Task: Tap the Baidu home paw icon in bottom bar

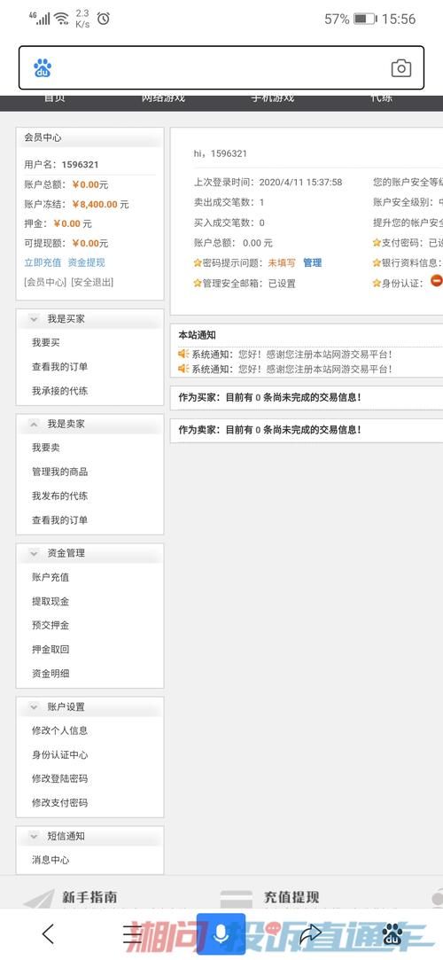Action: 392,934
